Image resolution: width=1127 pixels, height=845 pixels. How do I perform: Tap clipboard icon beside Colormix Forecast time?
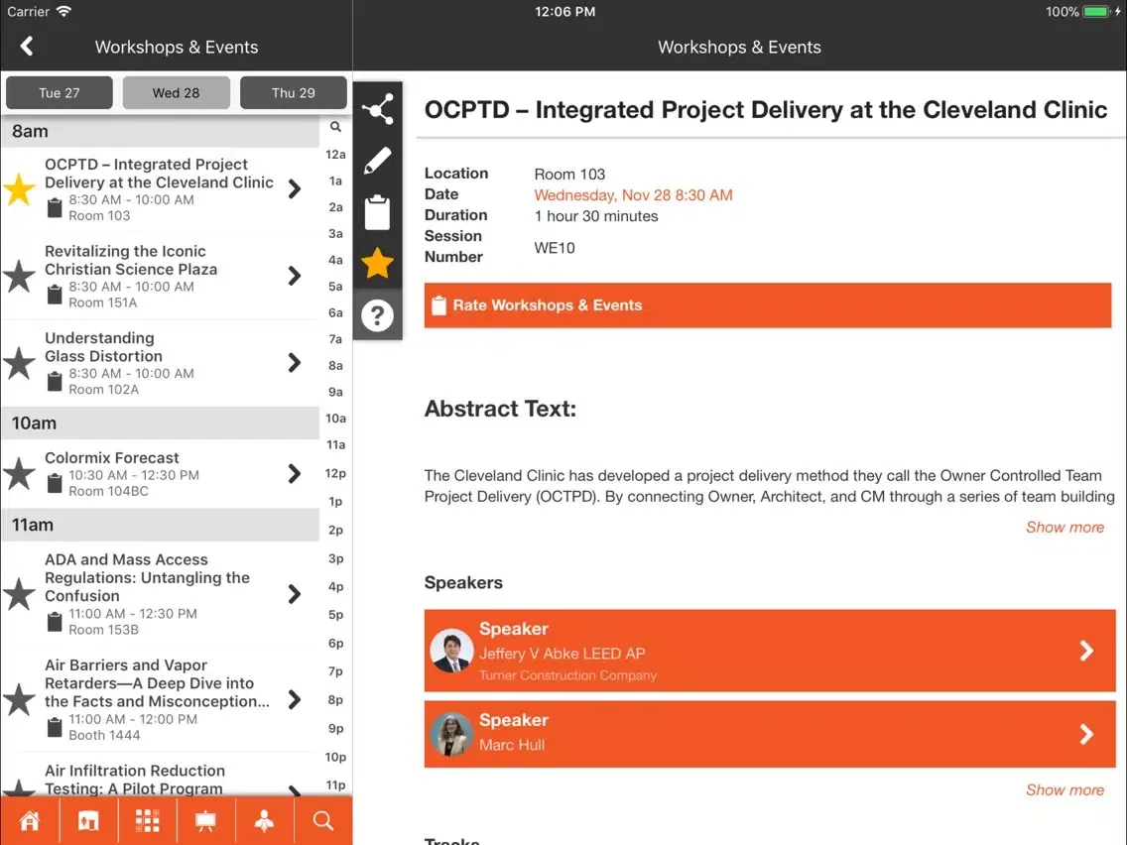click(55, 483)
